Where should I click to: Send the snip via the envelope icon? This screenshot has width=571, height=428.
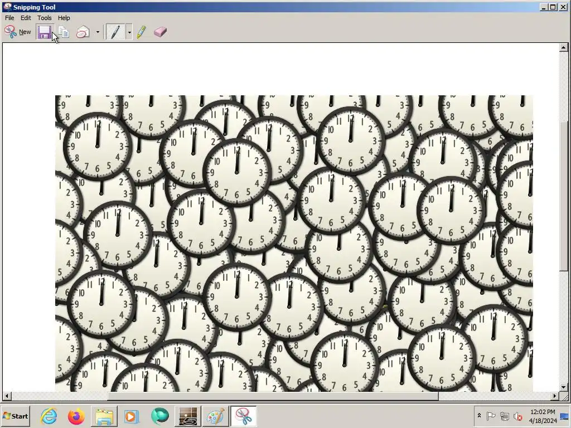(83, 32)
